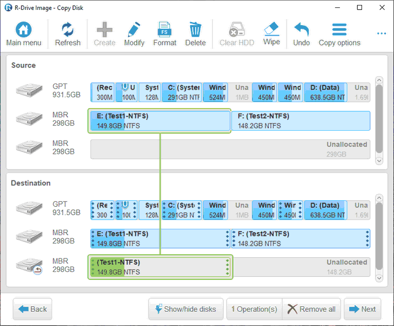Click the Delete trash can icon

(195, 29)
